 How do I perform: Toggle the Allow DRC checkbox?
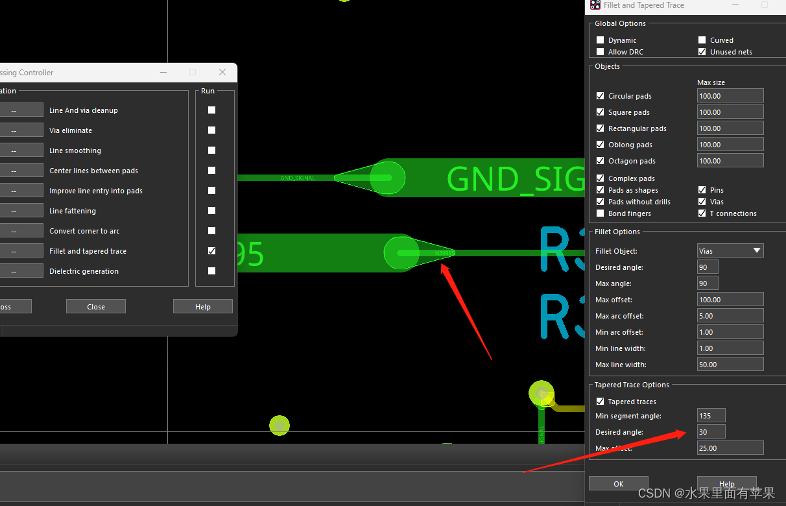pos(600,52)
